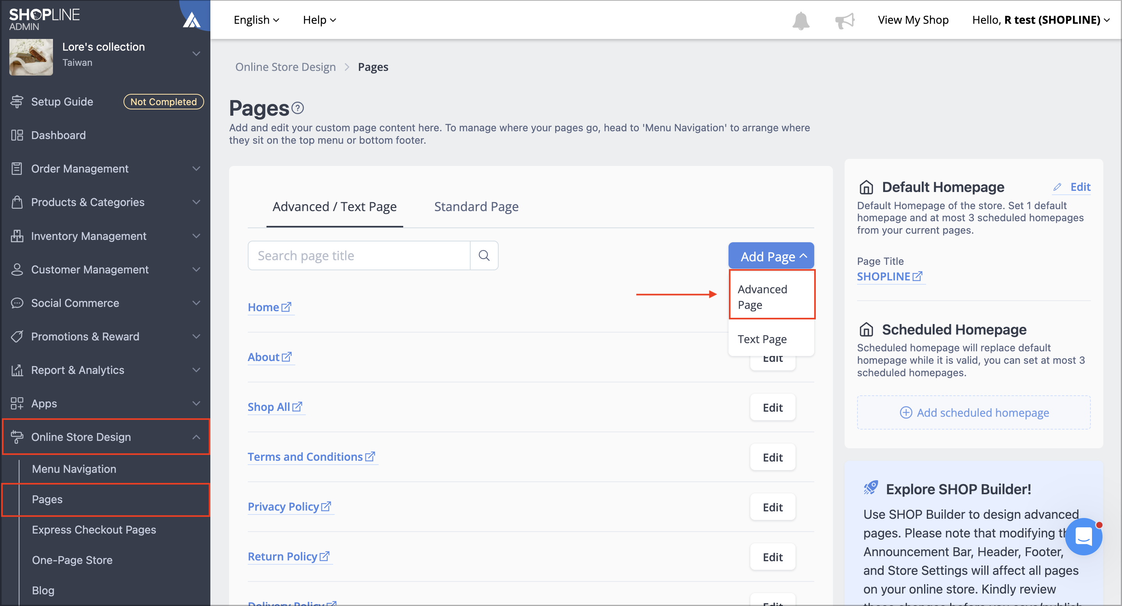Click the Pages help question mark icon
The image size is (1122, 606).
pos(298,108)
